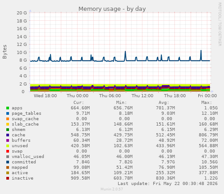Click the apps current value 664.60M
Image resolution: width=224 pixels, height=194 pixels.
tap(80, 108)
